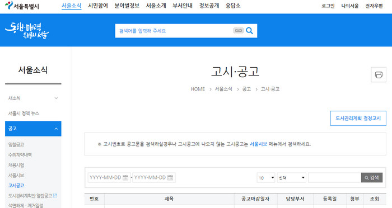This screenshot has width=392, height=208.
Task: Collapse the 공고 sidebar section
Action: [x=33, y=129]
